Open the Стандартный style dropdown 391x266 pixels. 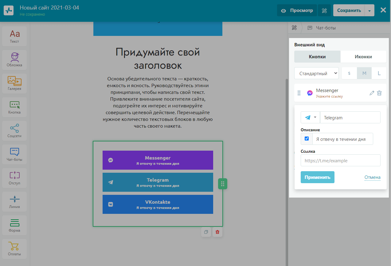tap(316, 73)
